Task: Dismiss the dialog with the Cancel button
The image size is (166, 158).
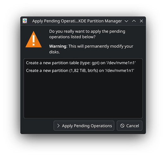Action: pos(130,126)
